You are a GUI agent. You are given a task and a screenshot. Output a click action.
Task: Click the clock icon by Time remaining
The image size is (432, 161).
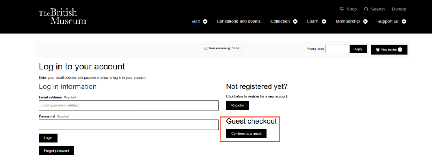[x=206, y=48]
